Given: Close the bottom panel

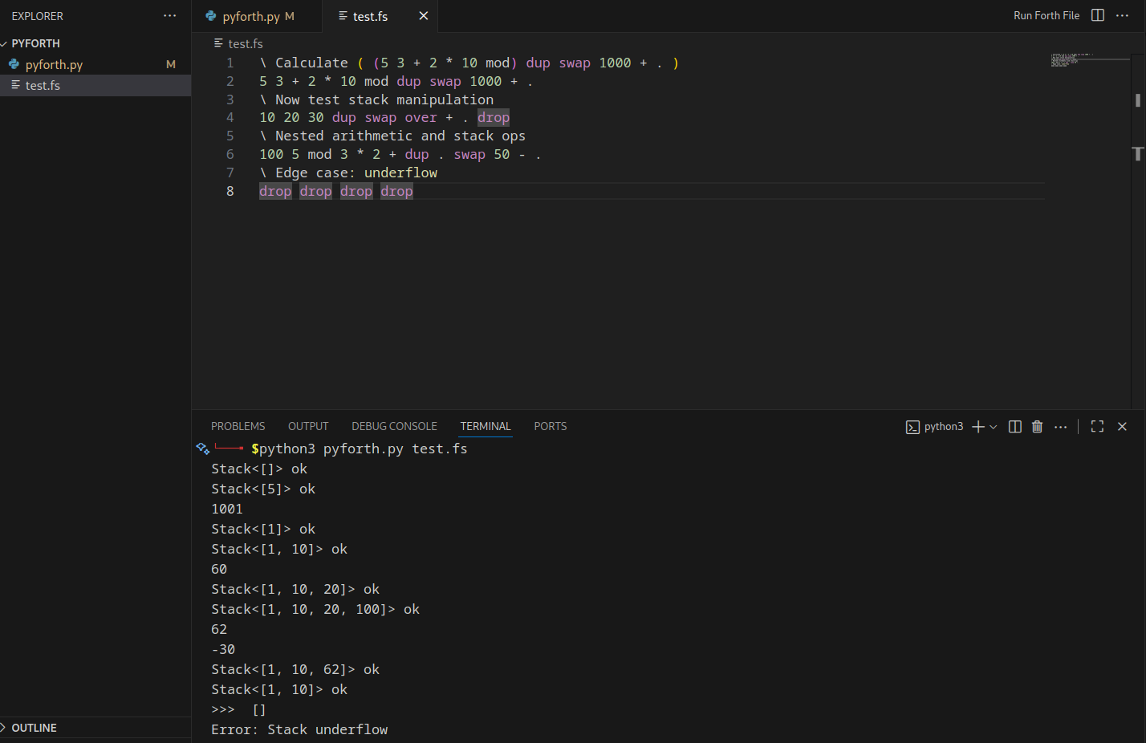Looking at the screenshot, I should pos(1122,427).
